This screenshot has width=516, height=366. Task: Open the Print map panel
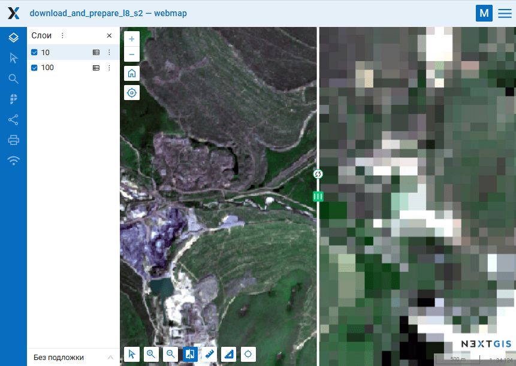pos(13,140)
